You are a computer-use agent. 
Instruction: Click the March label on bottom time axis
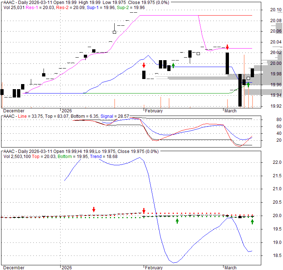pos(230,268)
